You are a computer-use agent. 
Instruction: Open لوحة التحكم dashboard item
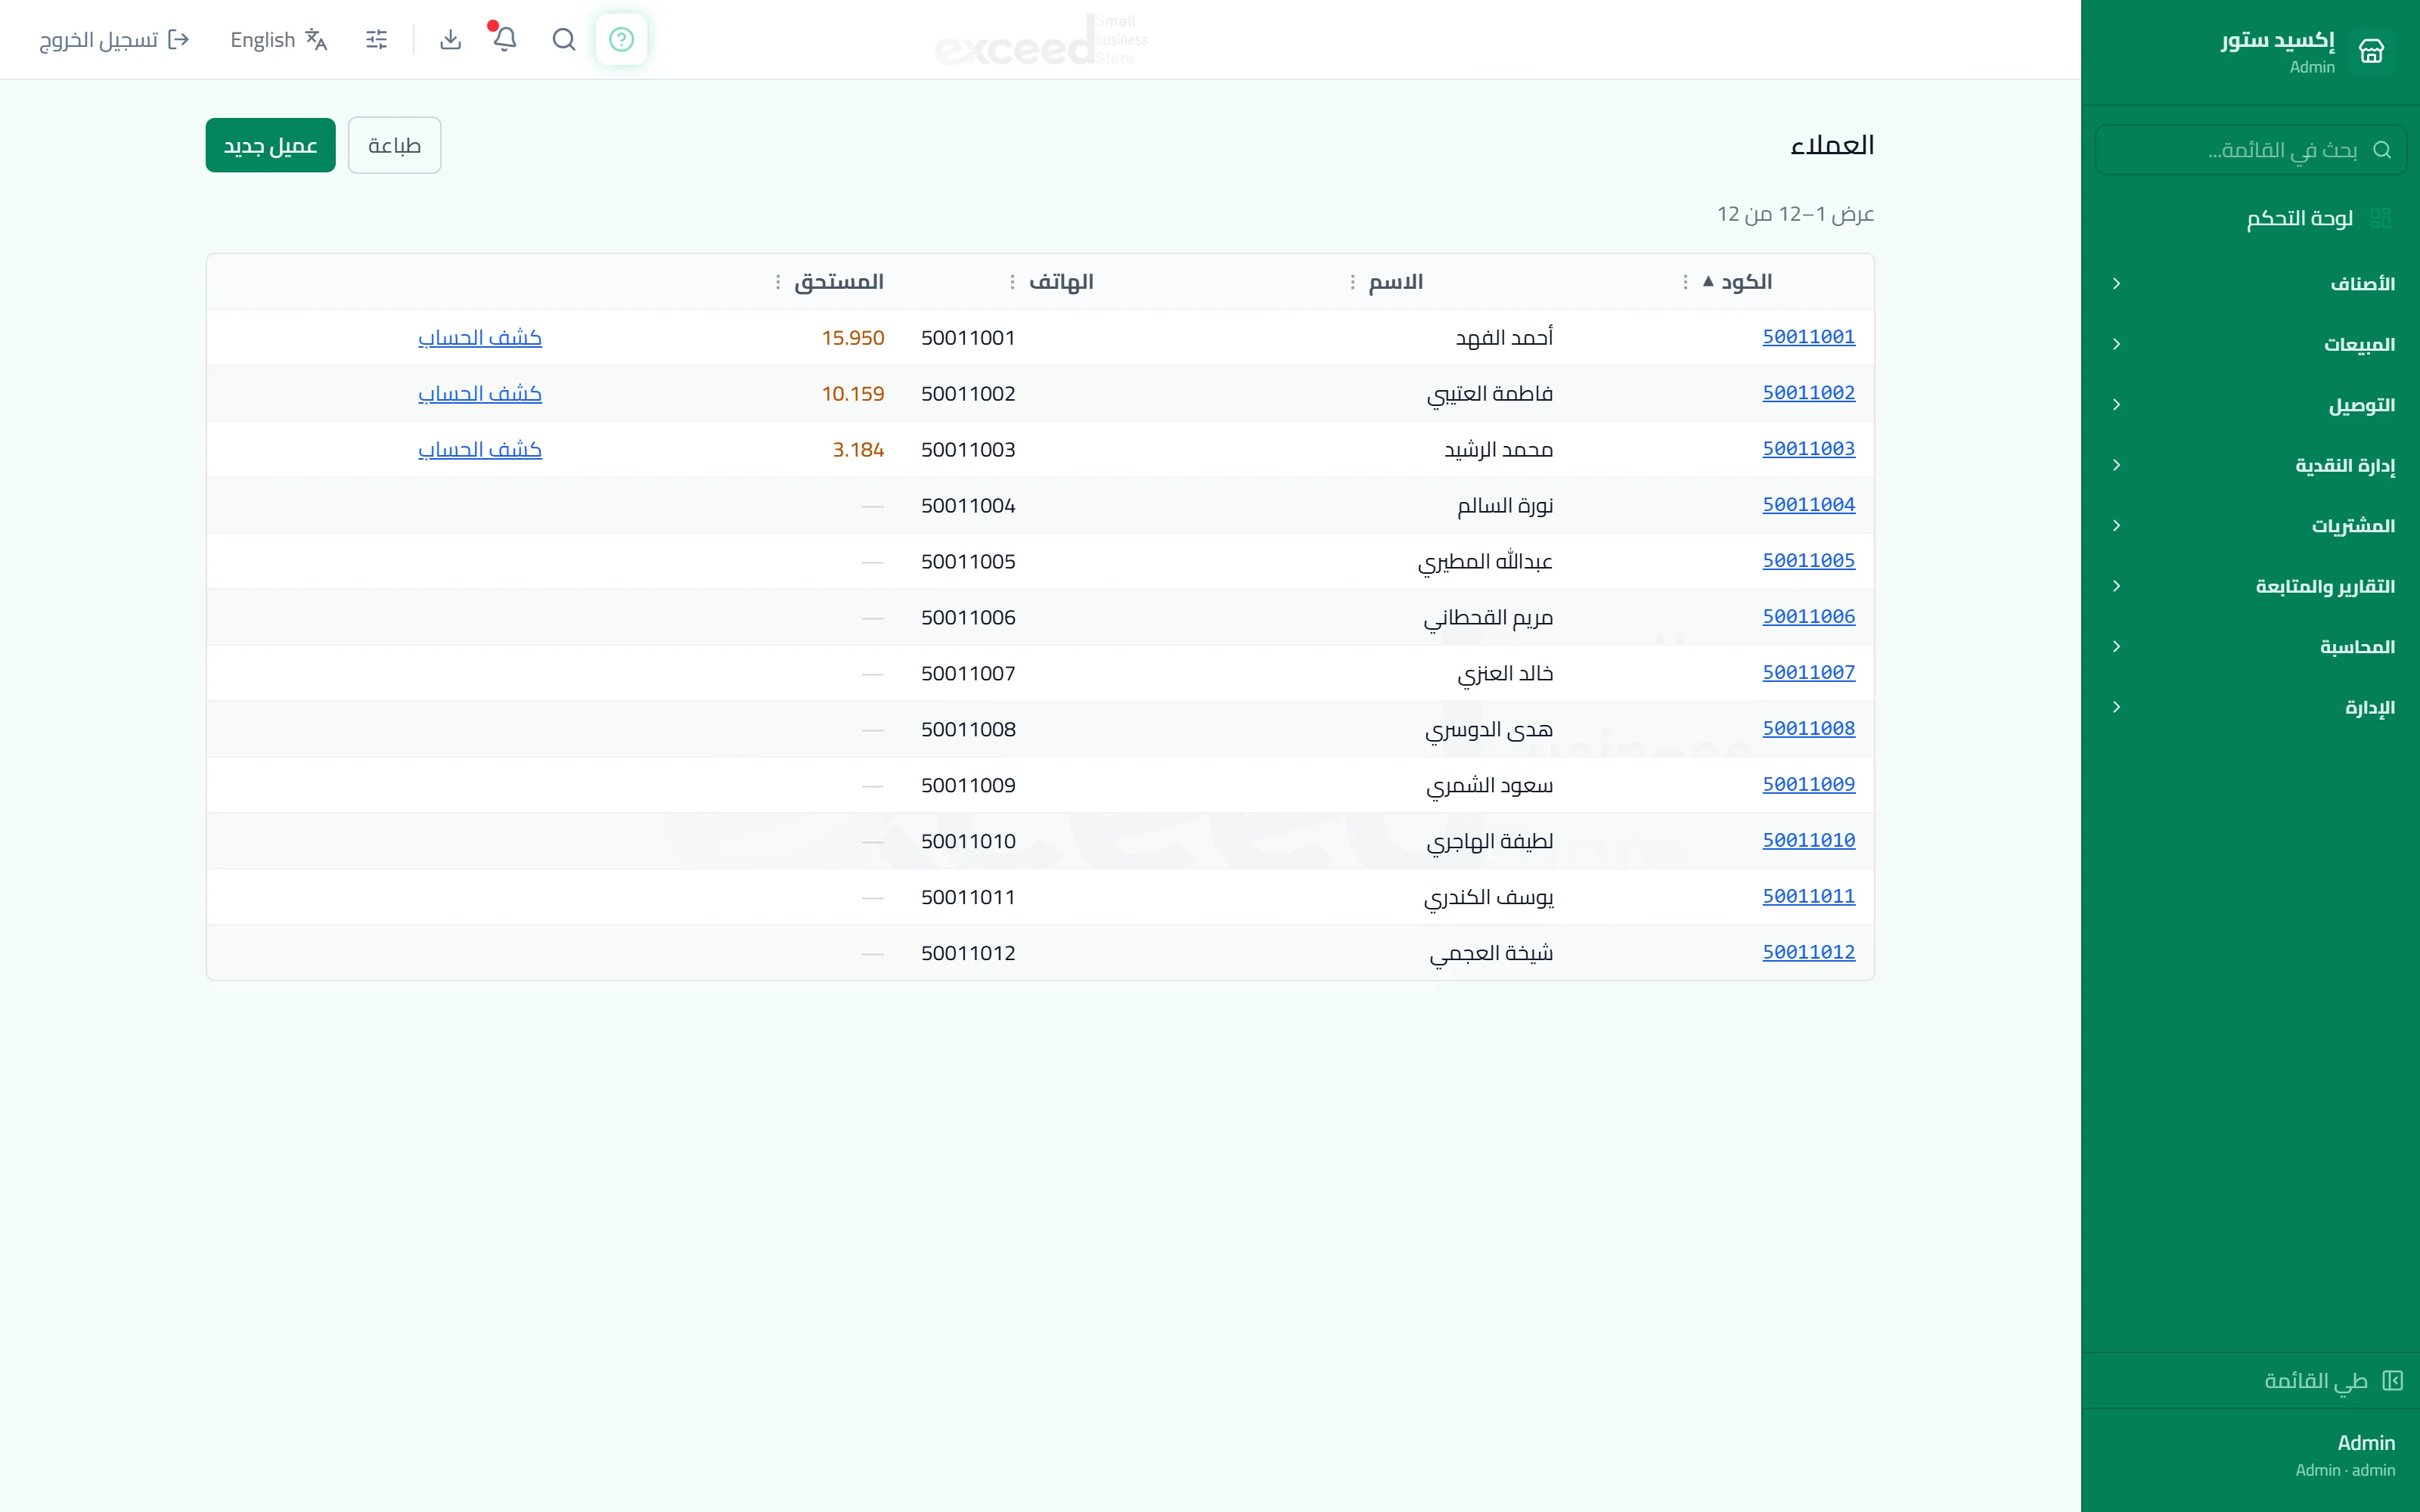point(2250,218)
